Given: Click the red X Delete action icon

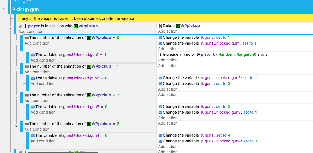Looking at the screenshot, I should tap(160, 26).
